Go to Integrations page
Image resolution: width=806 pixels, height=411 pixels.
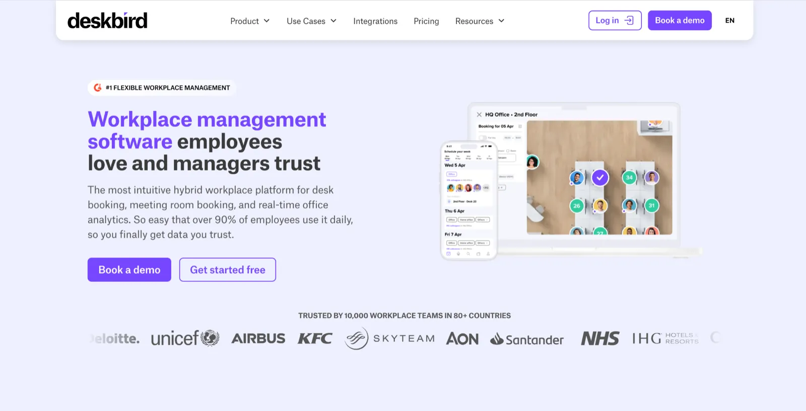coord(375,21)
